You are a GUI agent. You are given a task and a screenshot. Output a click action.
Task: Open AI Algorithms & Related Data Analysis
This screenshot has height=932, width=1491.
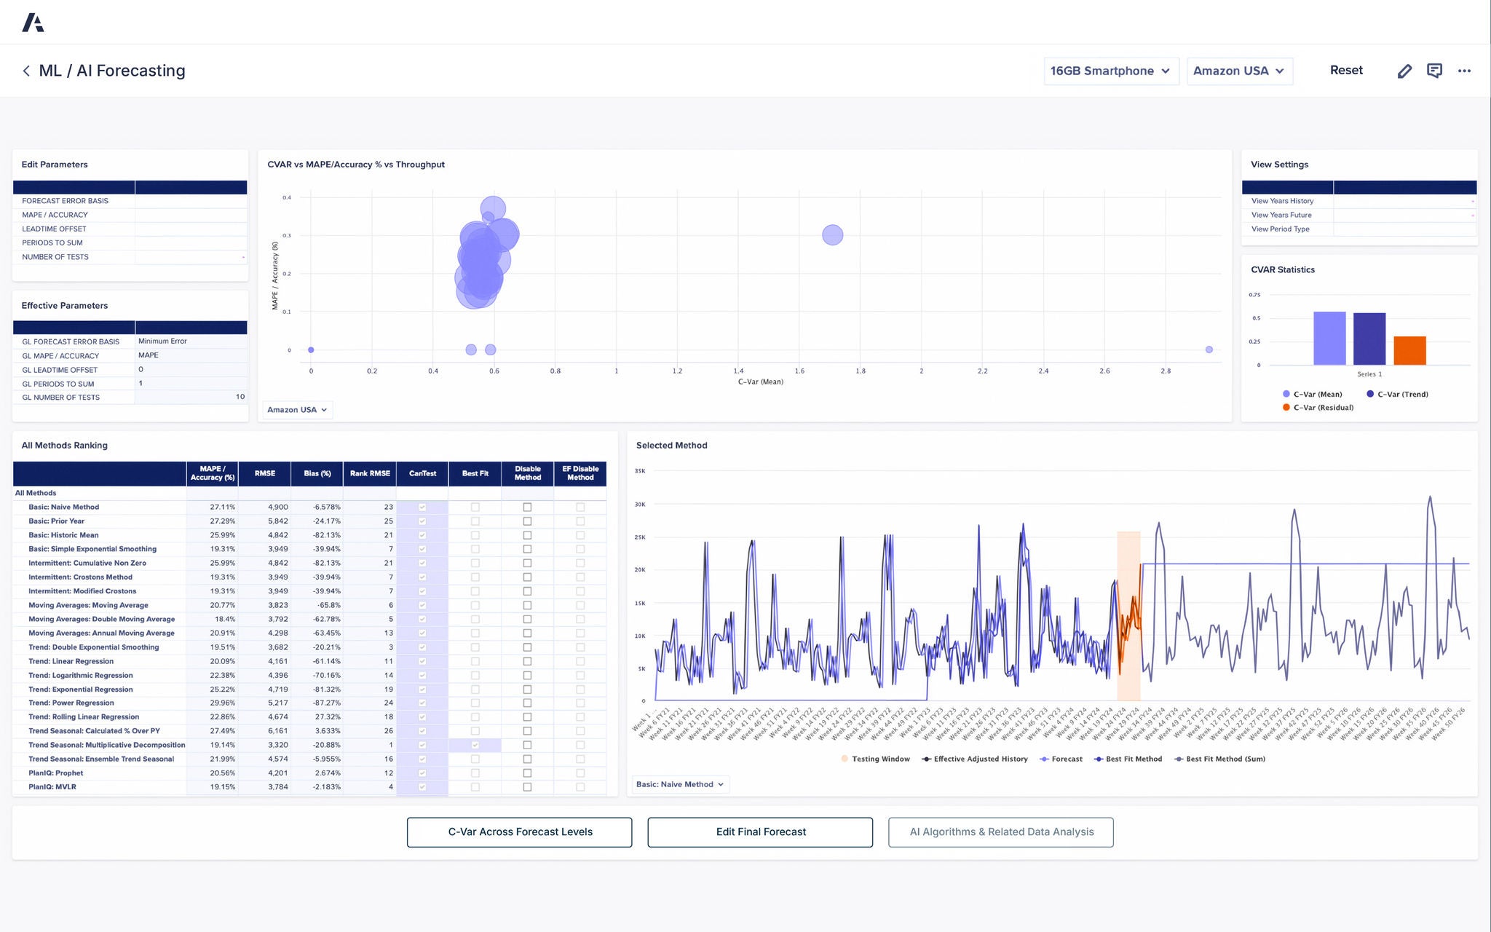pyautogui.click(x=1000, y=832)
